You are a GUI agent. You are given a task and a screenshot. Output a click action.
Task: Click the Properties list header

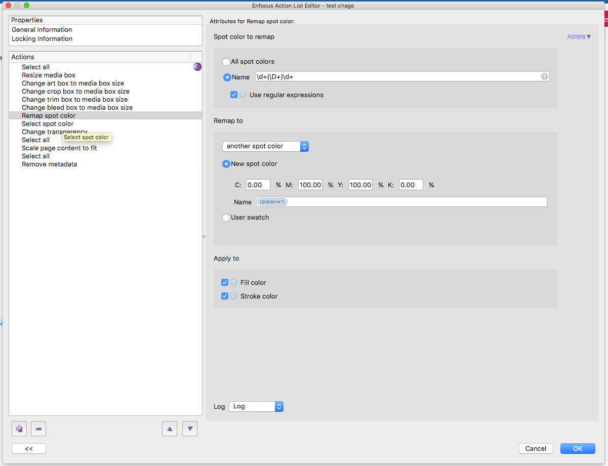coord(105,20)
